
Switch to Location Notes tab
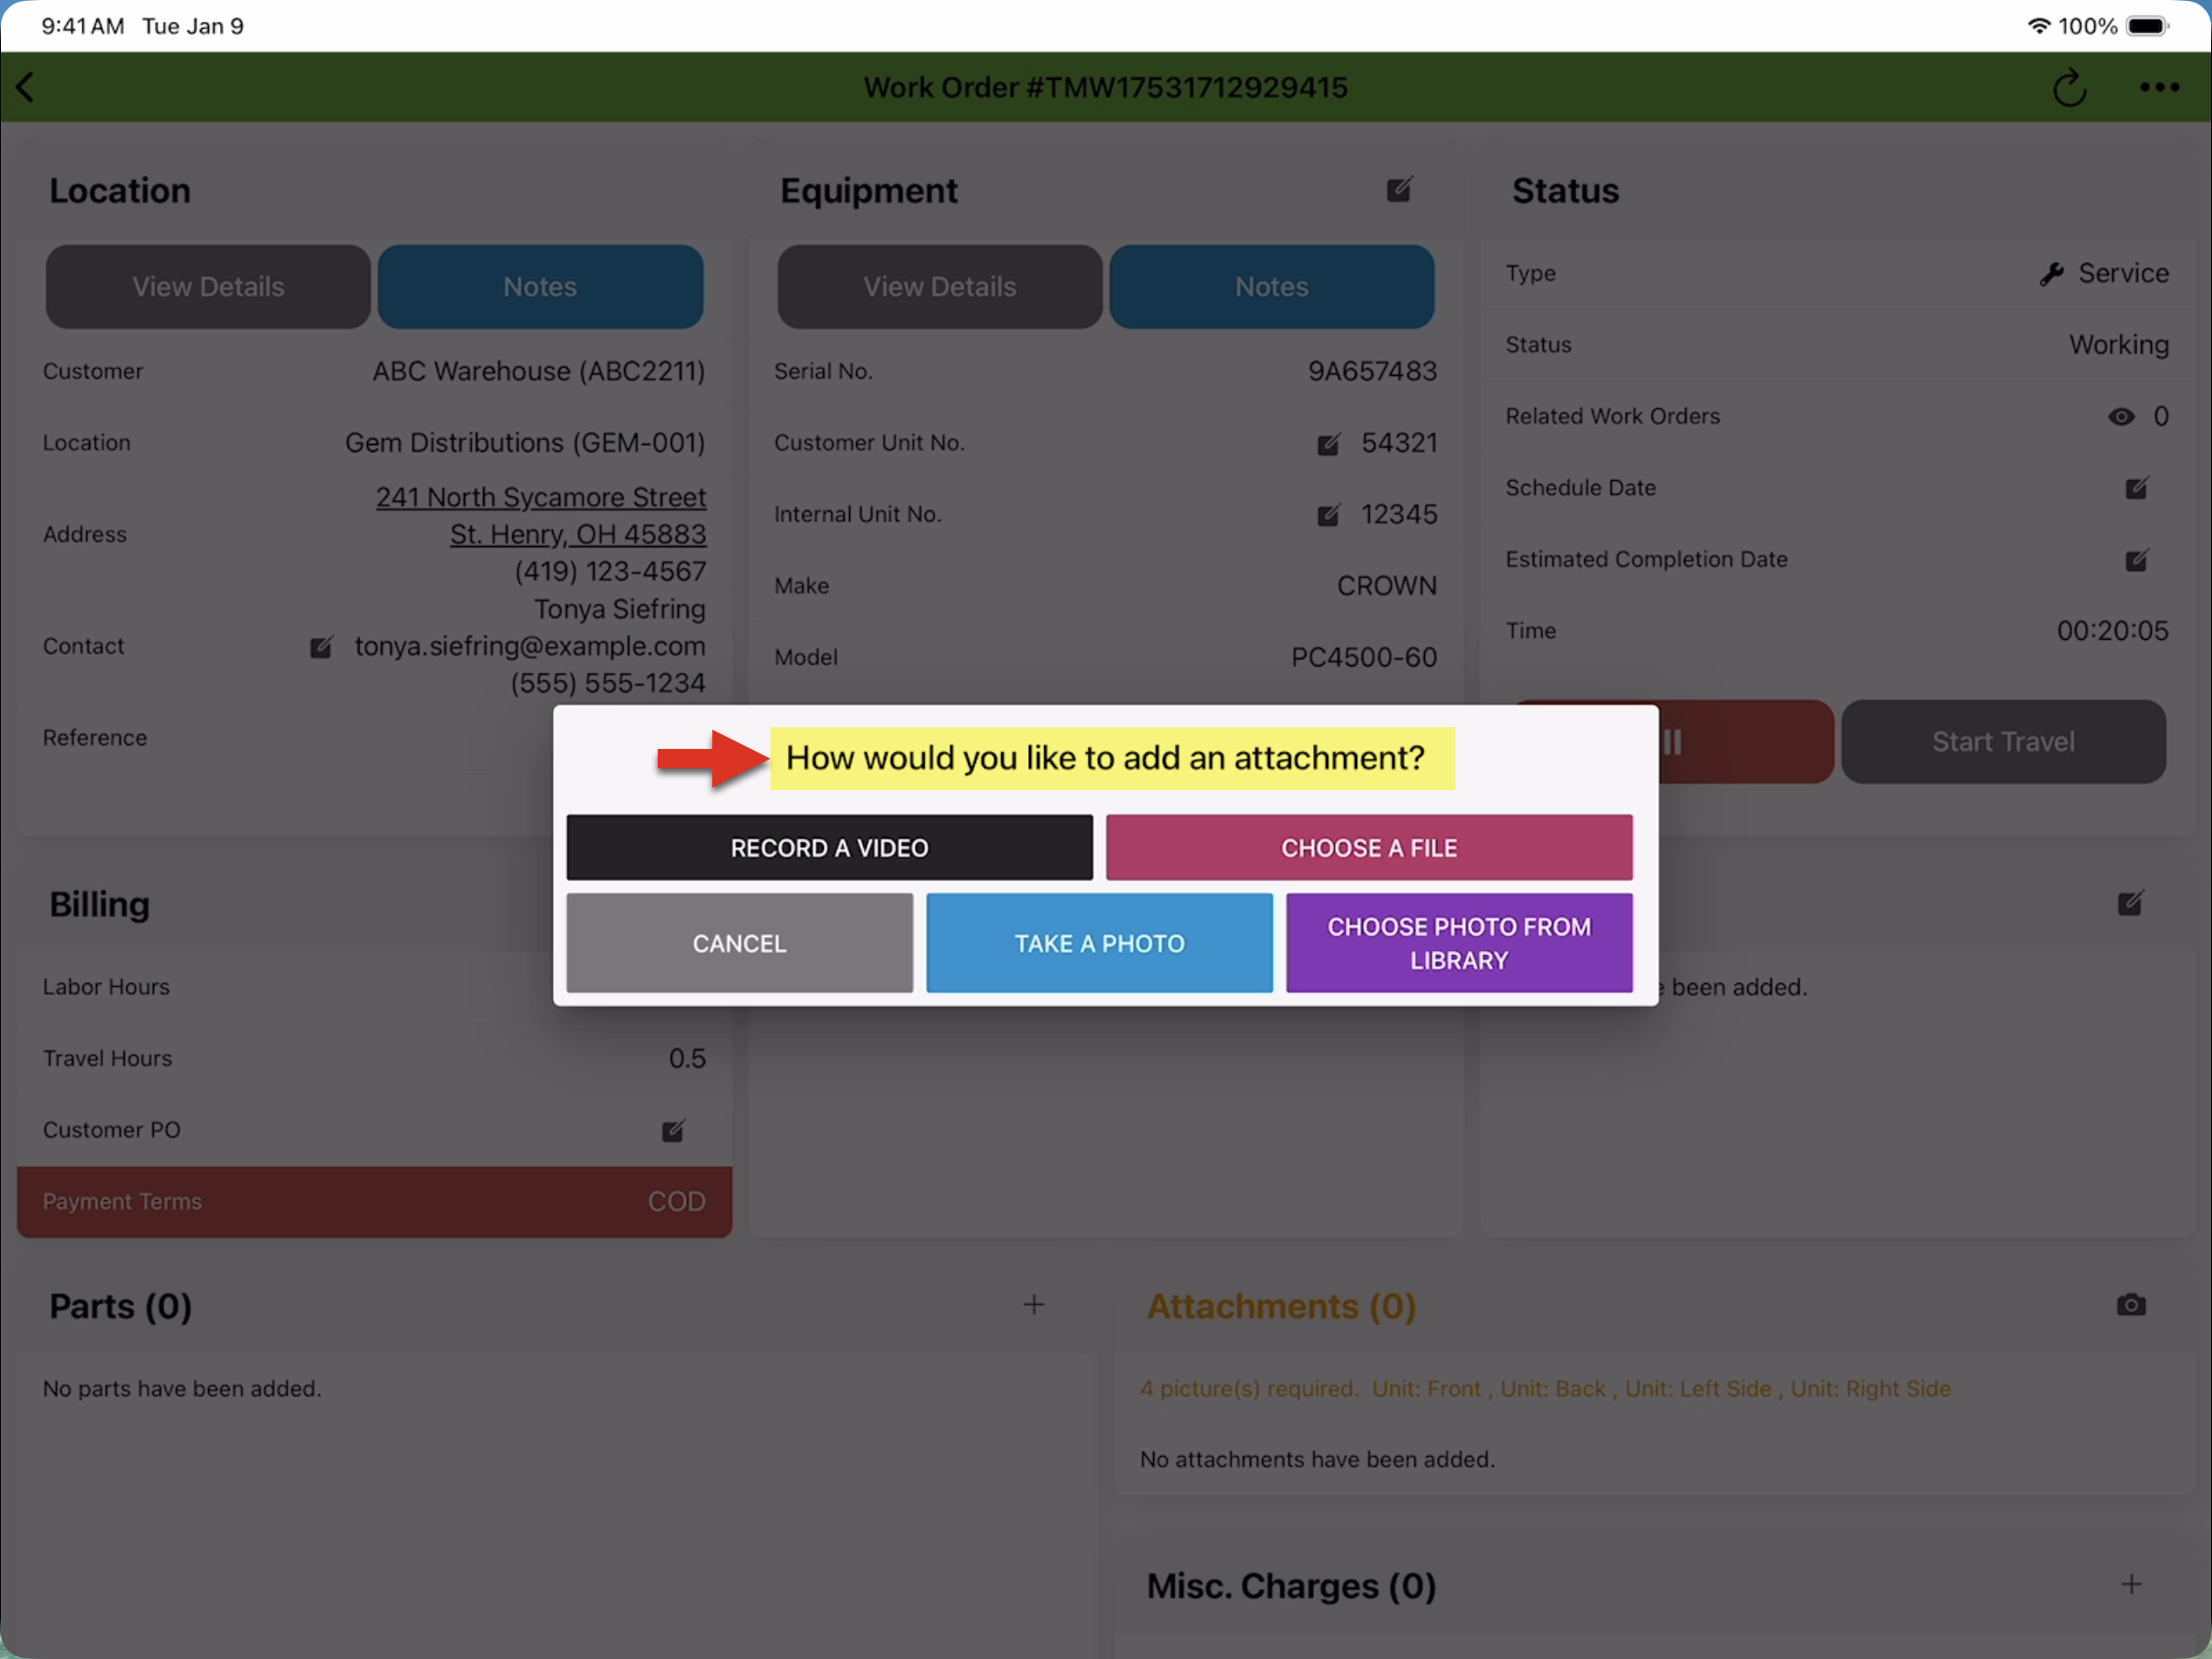(x=540, y=288)
